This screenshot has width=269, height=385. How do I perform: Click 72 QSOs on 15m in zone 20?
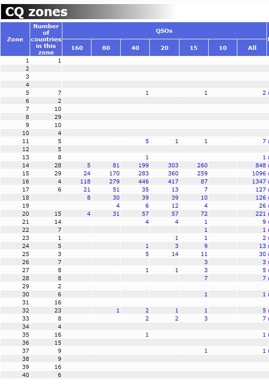coord(204,214)
